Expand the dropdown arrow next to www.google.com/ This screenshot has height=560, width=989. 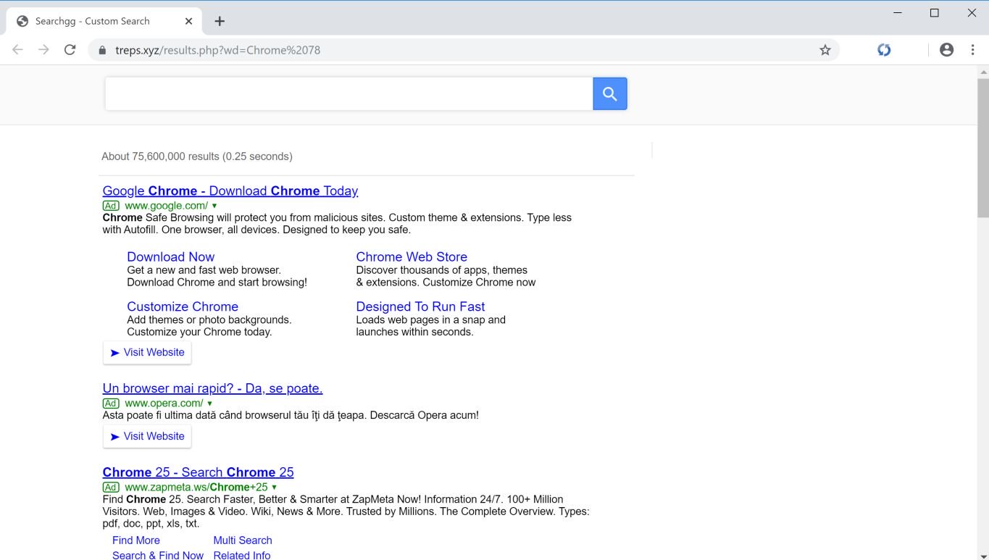point(214,206)
